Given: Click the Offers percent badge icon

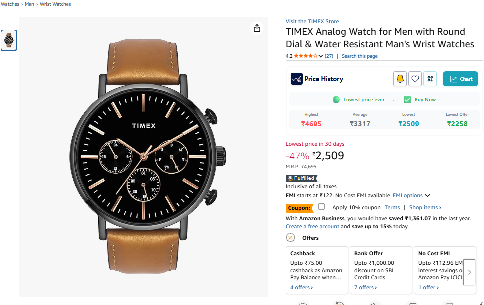Looking at the screenshot, I should [290, 238].
